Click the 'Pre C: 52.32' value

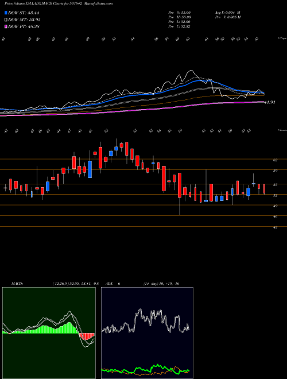(180, 26)
